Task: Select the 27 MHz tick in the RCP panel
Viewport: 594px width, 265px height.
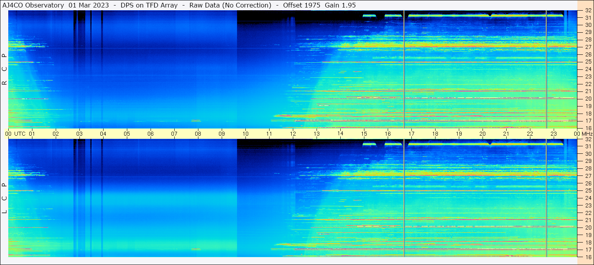Action: tap(588, 47)
